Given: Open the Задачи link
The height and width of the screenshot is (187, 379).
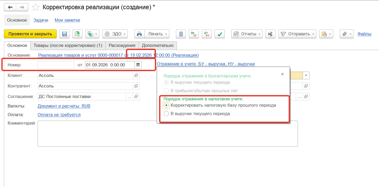Looking at the screenshot, I should tap(41, 20).
